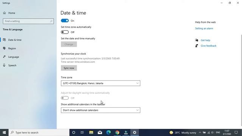
Task: Open Task View on taskbar
Action: [82, 133]
